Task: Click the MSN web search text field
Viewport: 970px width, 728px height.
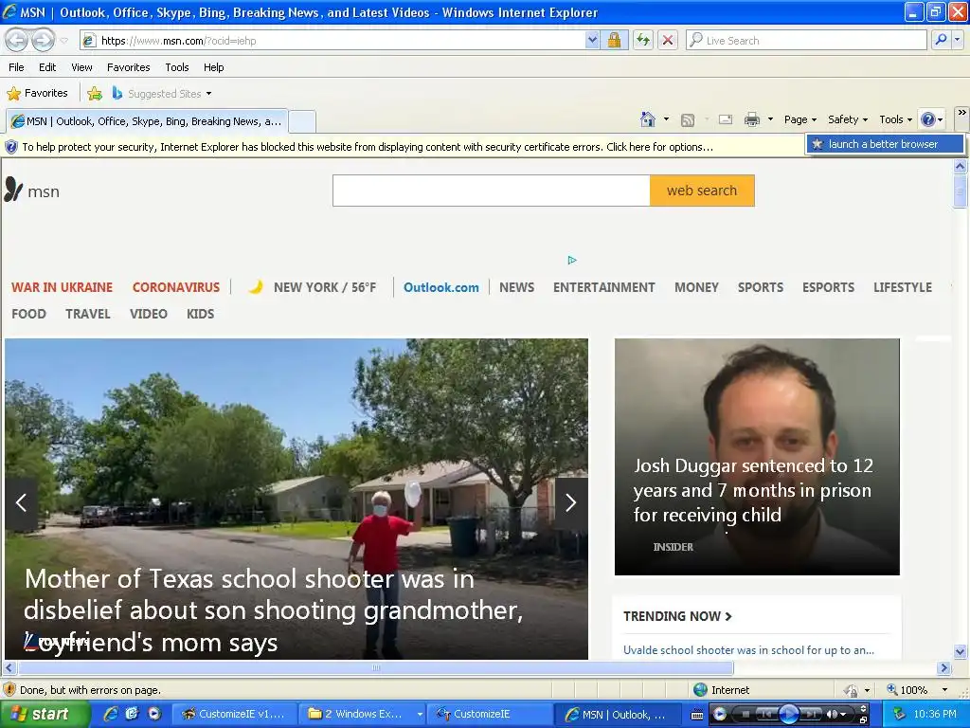Action: pyautogui.click(x=492, y=191)
